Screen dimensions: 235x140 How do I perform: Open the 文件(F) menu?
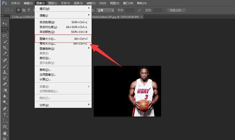15,3
